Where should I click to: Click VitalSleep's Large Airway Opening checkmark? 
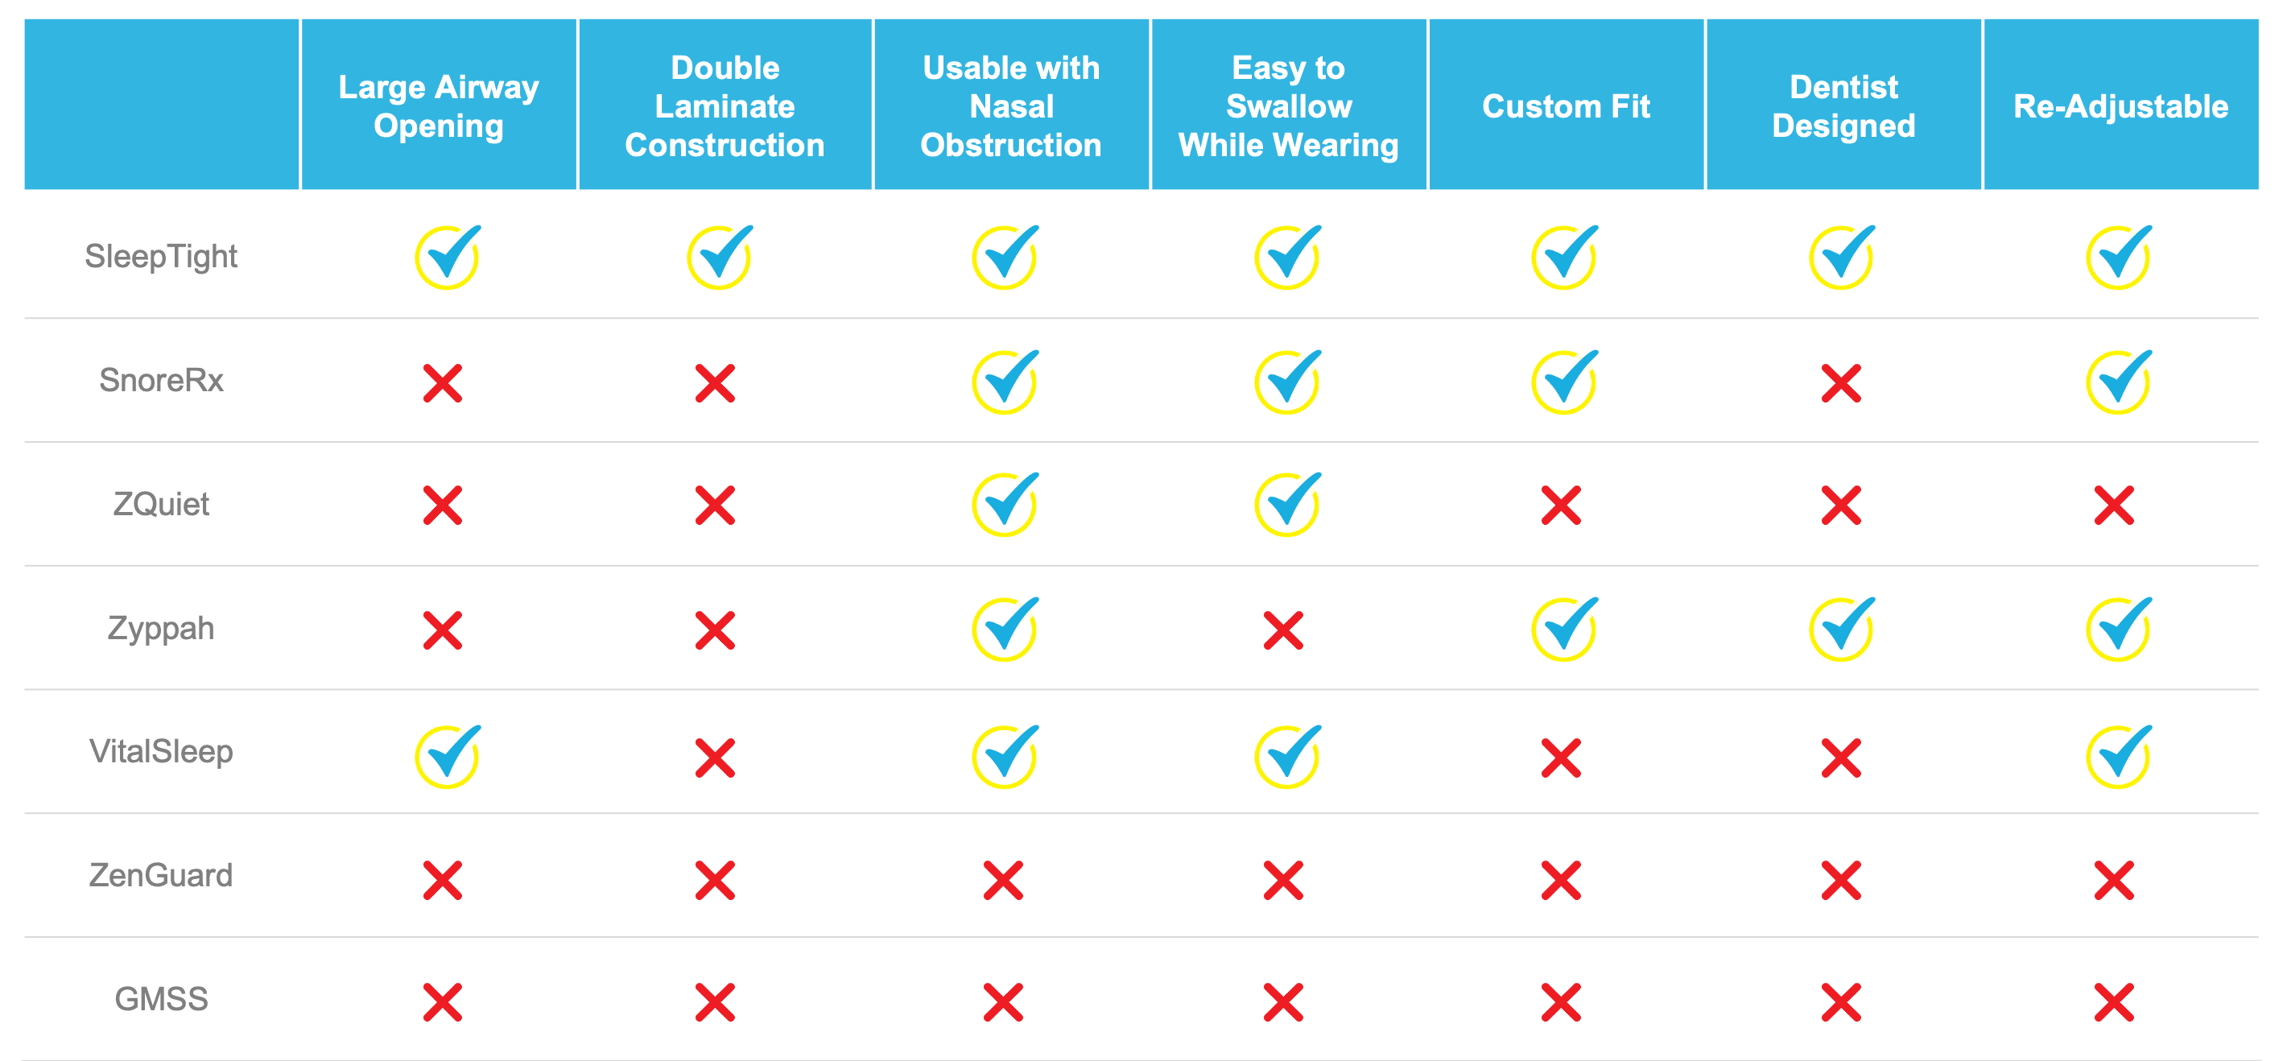pos(448,756)
